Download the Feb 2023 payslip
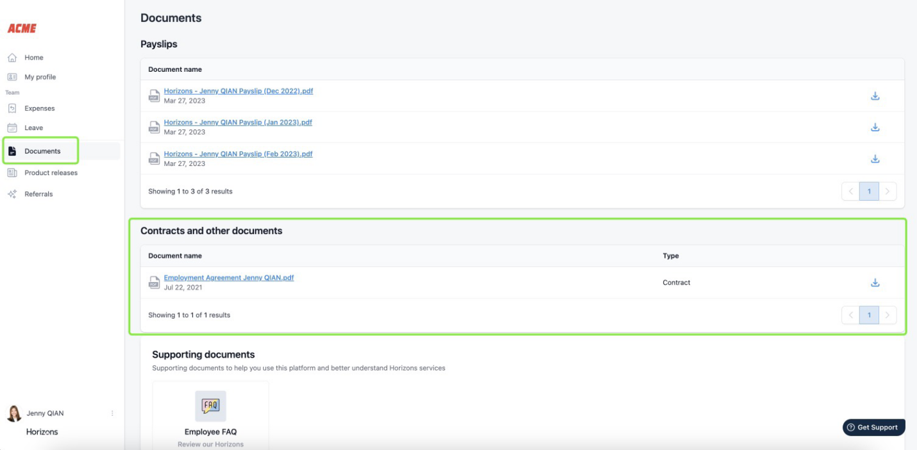The height and width of the screenshot is (450, 917). pos(875,159)
